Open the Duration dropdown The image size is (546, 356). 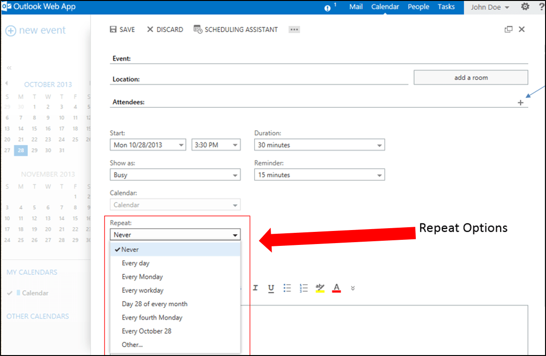pos(319,145)
